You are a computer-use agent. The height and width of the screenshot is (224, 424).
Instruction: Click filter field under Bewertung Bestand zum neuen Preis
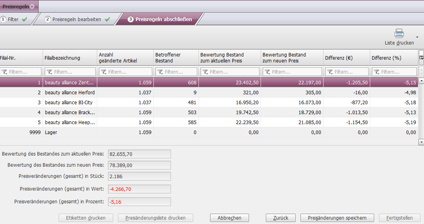[x=292, y=72]
